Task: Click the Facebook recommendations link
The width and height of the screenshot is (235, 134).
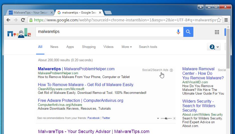Action: pos(94,118)
